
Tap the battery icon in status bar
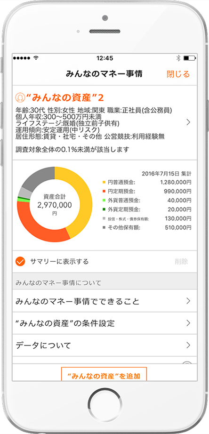pyautogui.click(x=190, y=58)
